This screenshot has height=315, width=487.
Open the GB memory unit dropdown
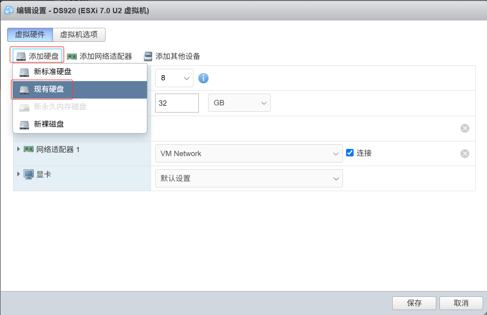tap(239, 103)
